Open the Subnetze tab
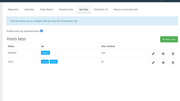Viewport: 180px width, 101px height. click(29, 9)
